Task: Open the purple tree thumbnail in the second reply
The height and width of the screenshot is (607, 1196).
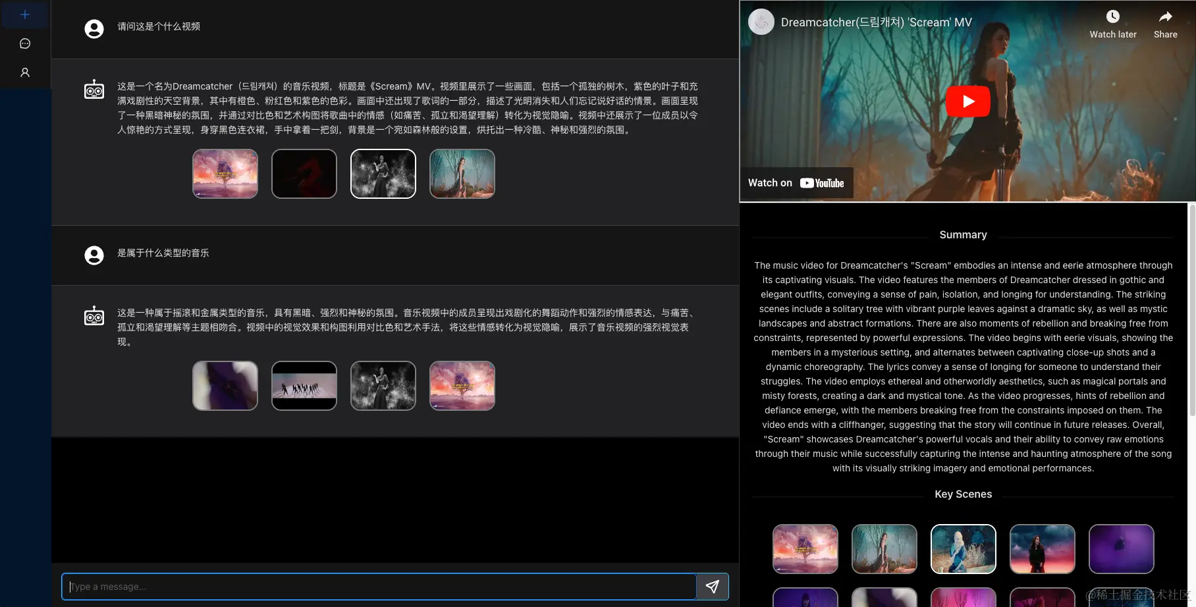Action: 462,386
